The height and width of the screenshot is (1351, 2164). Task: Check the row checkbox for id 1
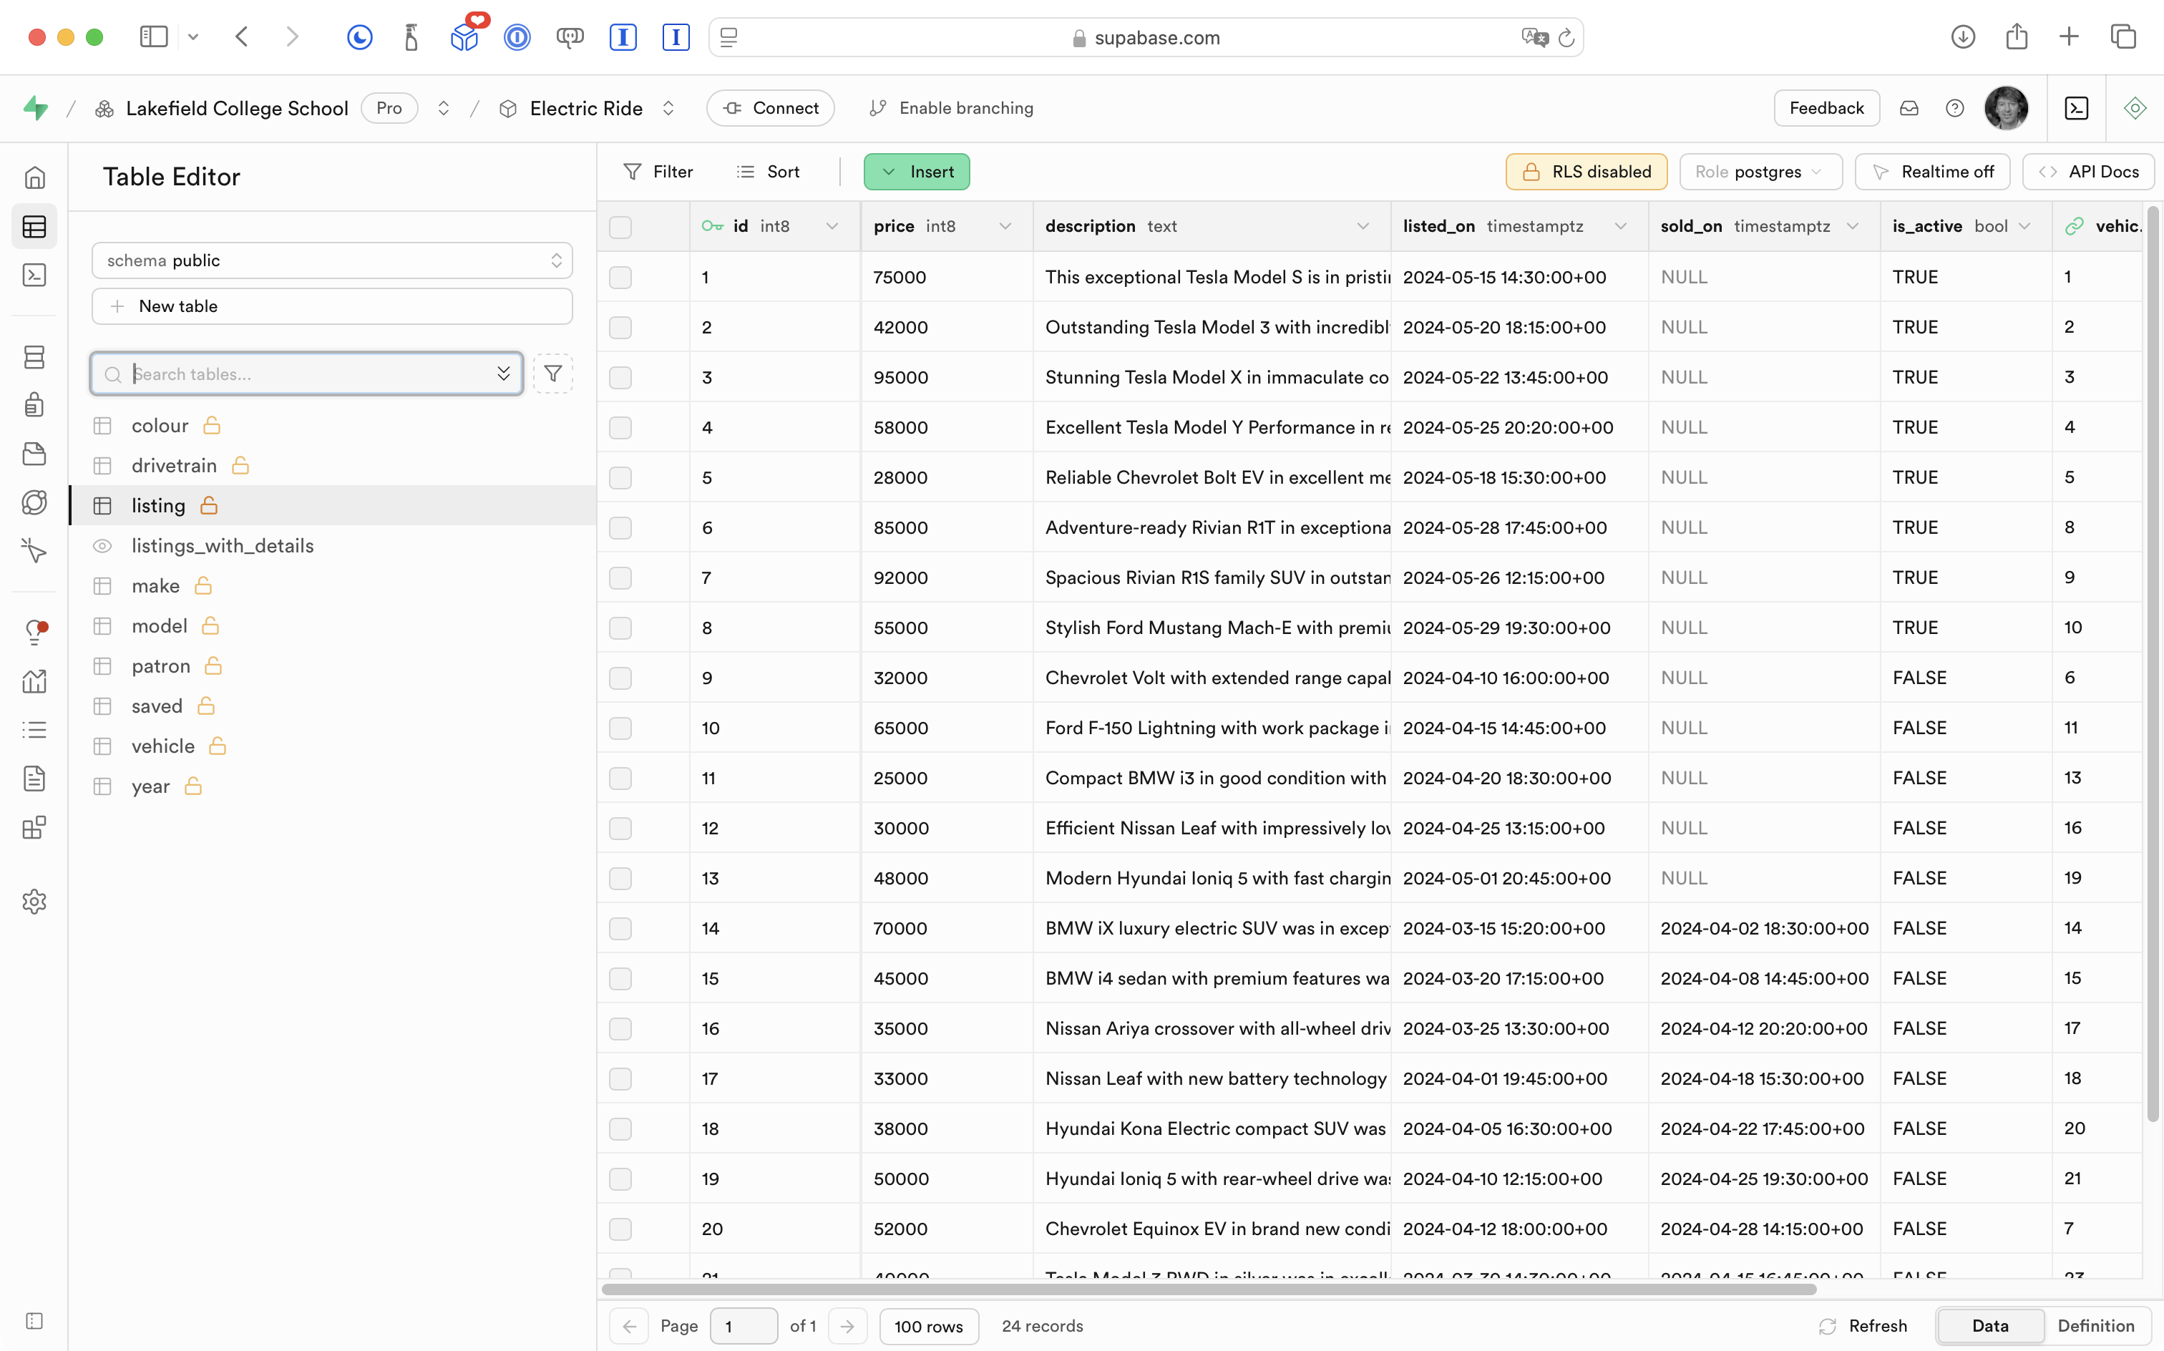[620, 277]
